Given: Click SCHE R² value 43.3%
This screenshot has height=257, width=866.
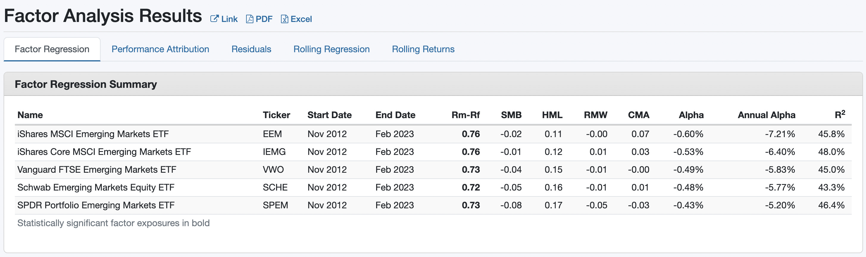Looking at the screenshot, I should click(x=831, y=187).
